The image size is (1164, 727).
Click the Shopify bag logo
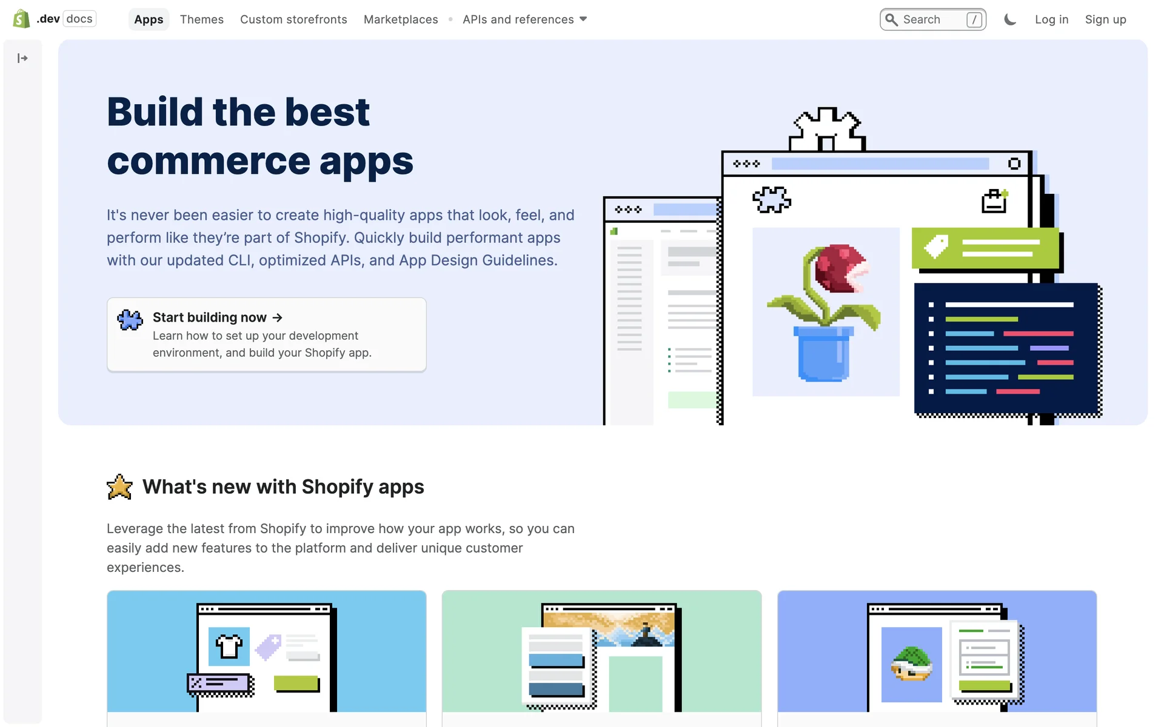[x=21, y=19]
